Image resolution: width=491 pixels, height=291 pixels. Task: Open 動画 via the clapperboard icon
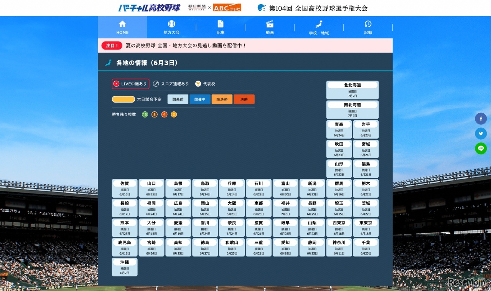coord(269,24)
